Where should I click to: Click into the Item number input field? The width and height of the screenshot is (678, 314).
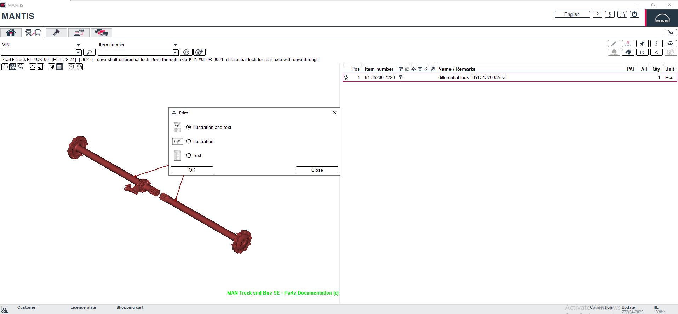tap(135, 52)
